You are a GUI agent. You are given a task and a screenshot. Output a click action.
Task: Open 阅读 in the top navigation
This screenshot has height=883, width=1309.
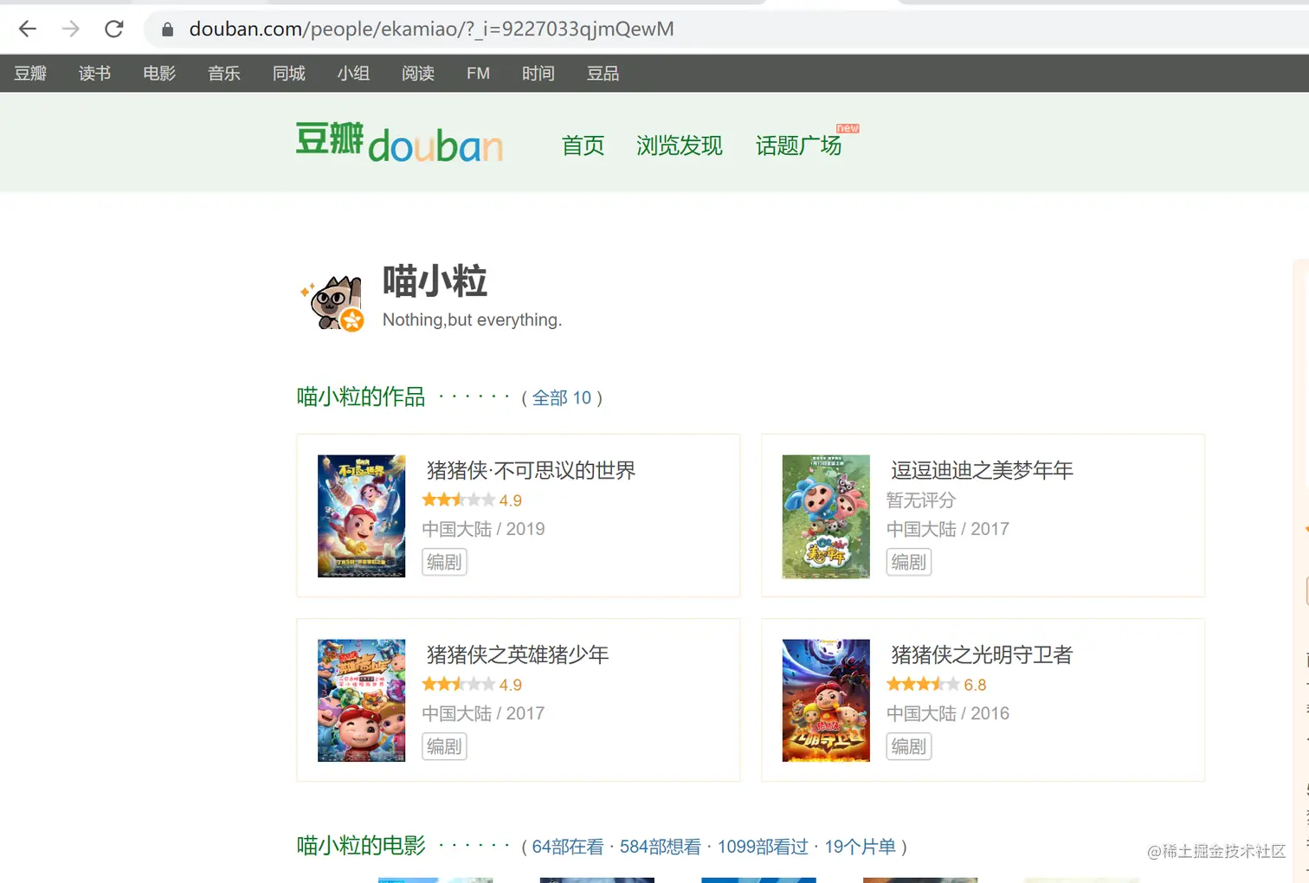(418, 74)
